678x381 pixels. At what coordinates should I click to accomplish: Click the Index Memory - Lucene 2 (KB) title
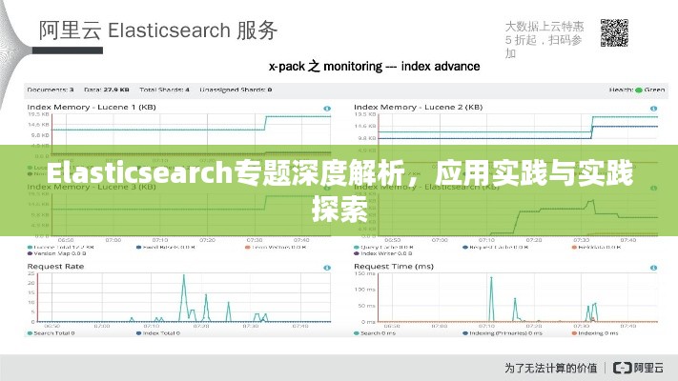(418, 107)
